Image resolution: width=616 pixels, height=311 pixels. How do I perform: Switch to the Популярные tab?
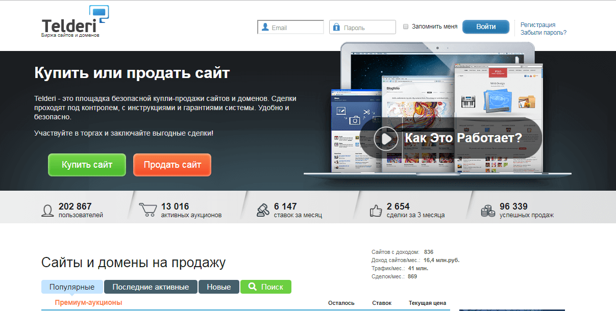pyautogui.click(x=71, y=287)
